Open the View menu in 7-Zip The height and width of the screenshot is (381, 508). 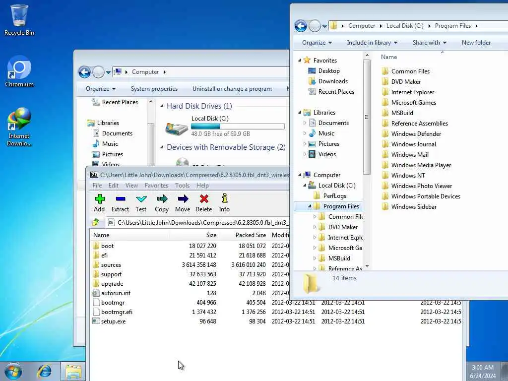(x=131, y=186)
